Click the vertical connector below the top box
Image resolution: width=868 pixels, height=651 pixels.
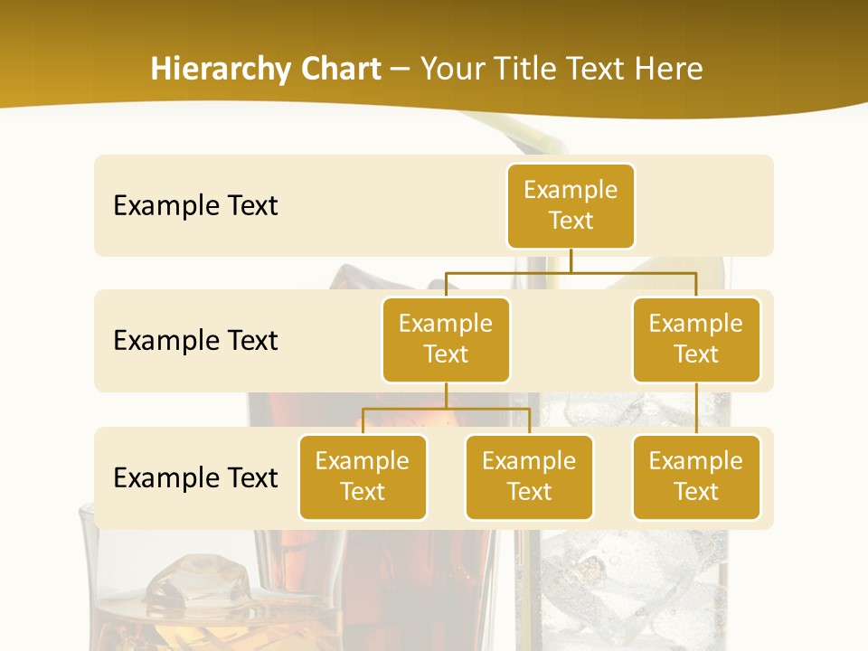571,260
